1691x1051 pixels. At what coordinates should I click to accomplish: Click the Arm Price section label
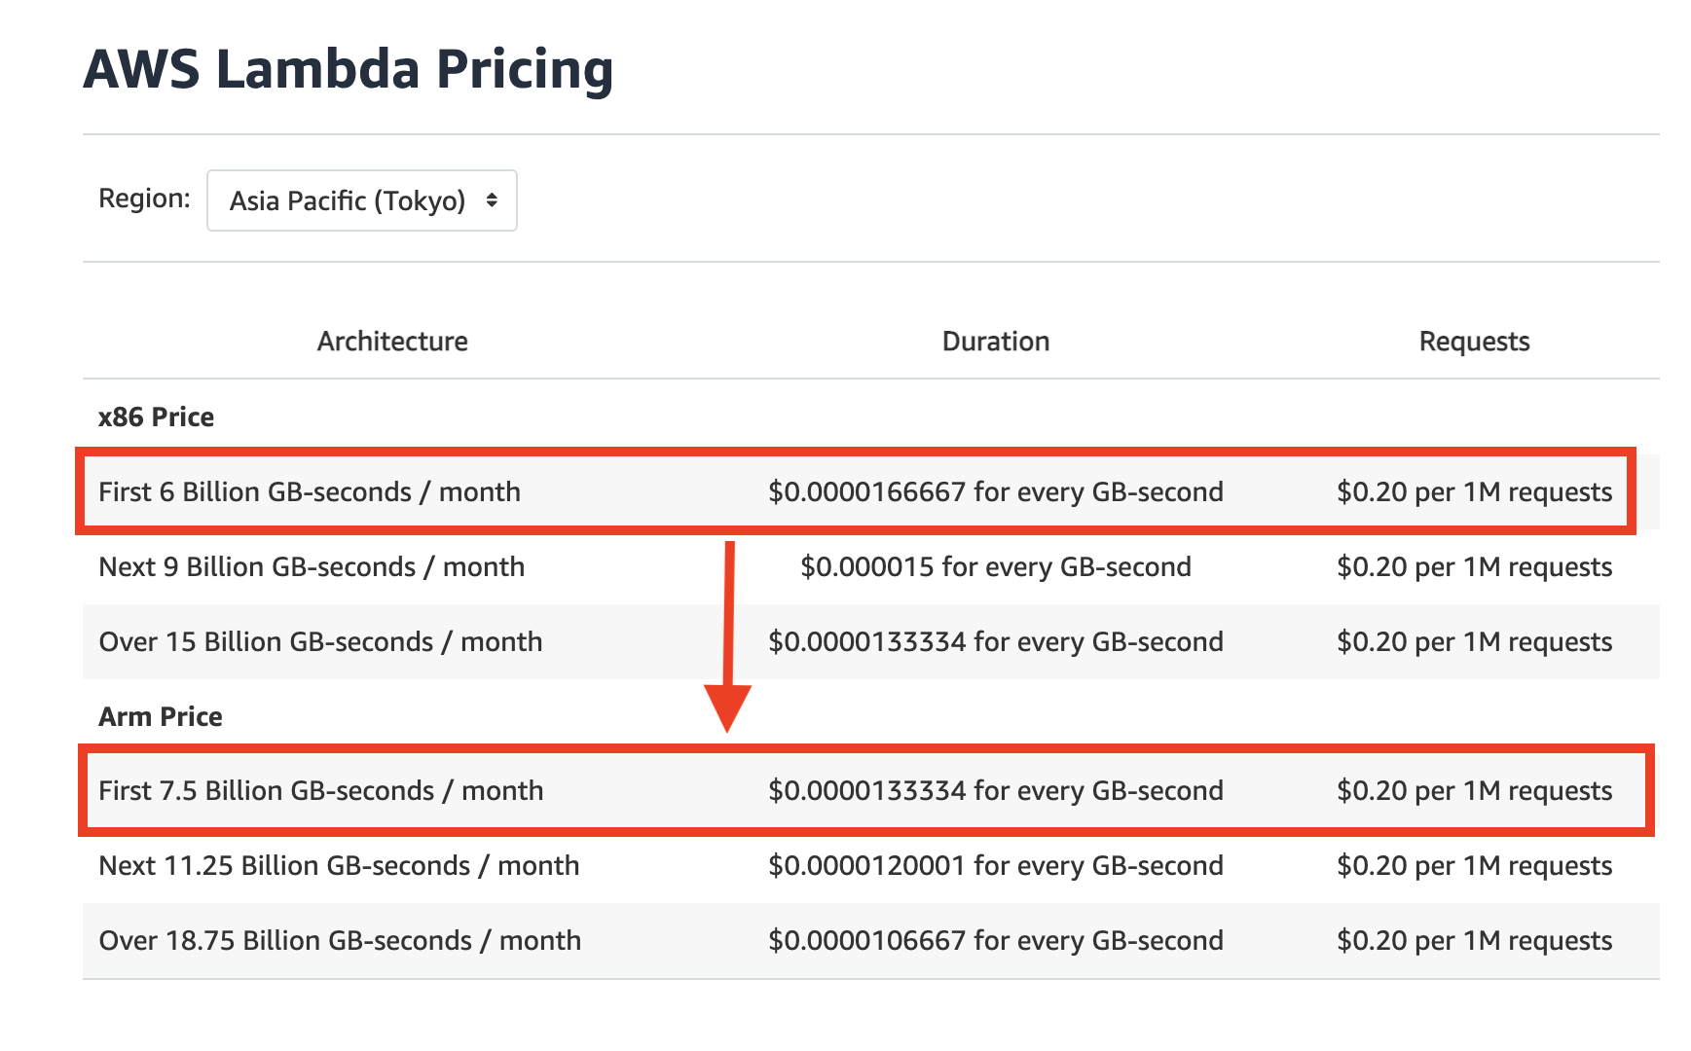(x=159, y=715)
